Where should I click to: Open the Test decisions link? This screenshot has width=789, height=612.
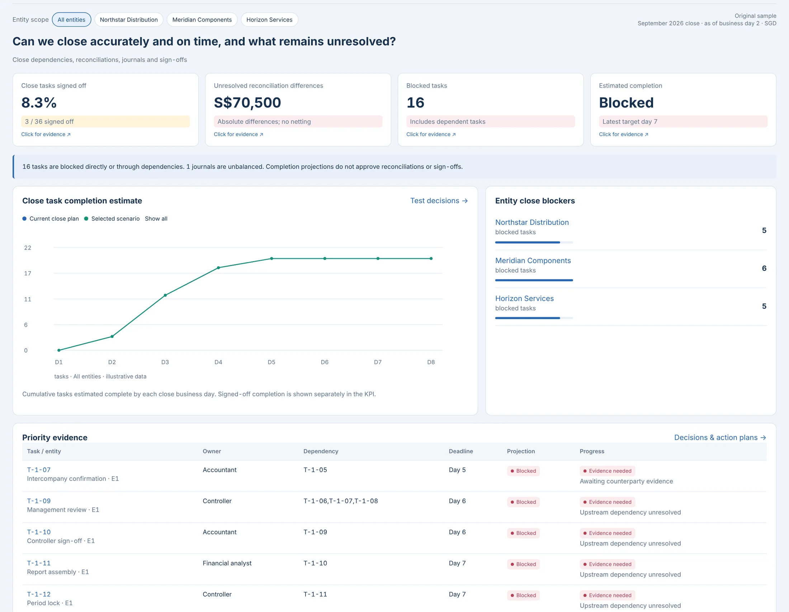(x=439, y=201)
